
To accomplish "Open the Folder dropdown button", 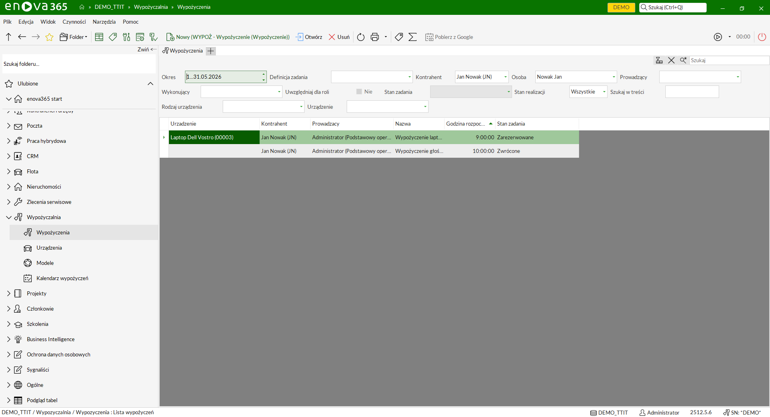I will point(73,37).
